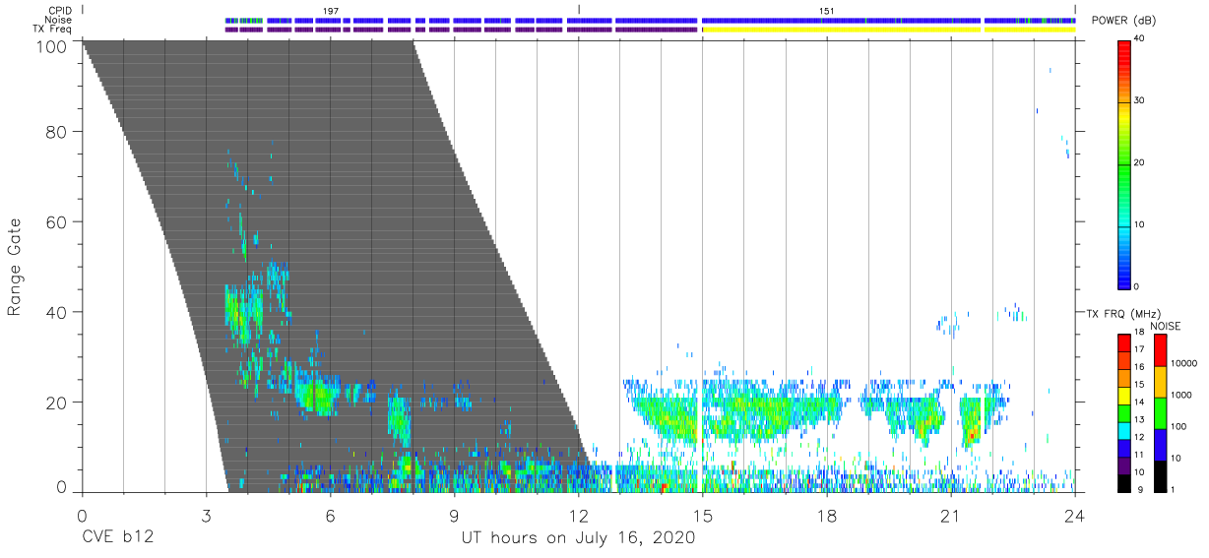Click the "14" tick on the TX FRQ legend

pyautogui.click(x=1138, y=403)
